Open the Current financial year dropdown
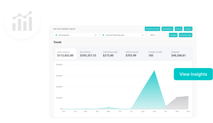The width and height of the screenshot is (213, 123). [123, 35]
